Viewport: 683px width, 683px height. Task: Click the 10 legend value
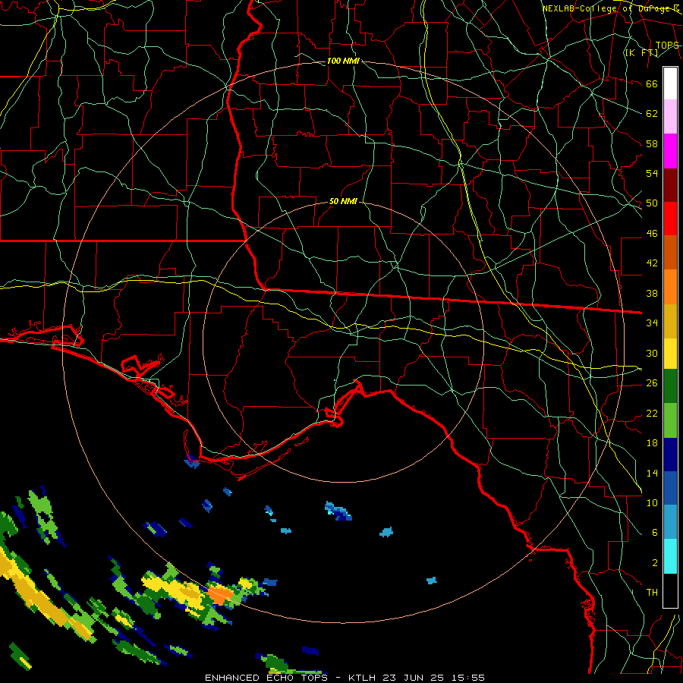tap(652, 502)
